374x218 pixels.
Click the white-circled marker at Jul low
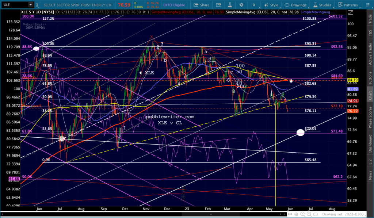pos(62,138)
